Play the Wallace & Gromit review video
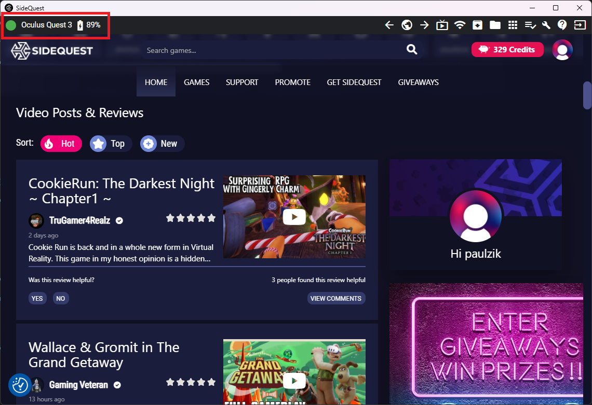The height and width of the screenshot is (405, 592). click(x=294, y=381)
